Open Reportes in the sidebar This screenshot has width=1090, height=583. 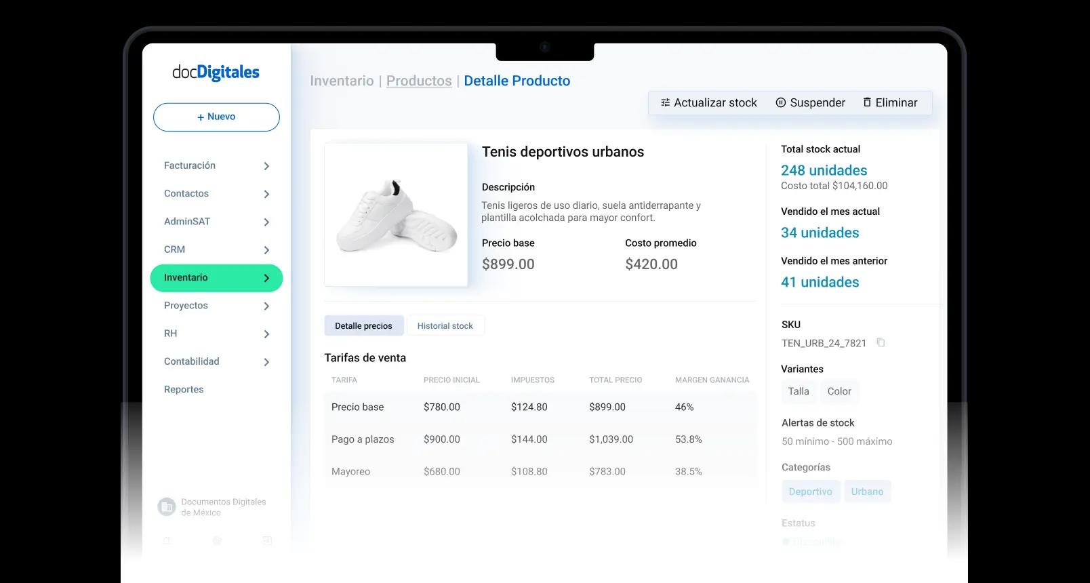click(x=184, y=389)
